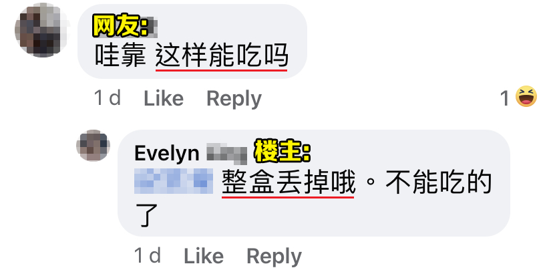Screen dimensions: 553x272
Task: Select the underlined text 整盒丢掉哦
Action: click(288, 183)
